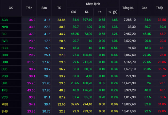Select SGB reference price 18.2
This screenshot has width=168, height=115.
(62, 48)
